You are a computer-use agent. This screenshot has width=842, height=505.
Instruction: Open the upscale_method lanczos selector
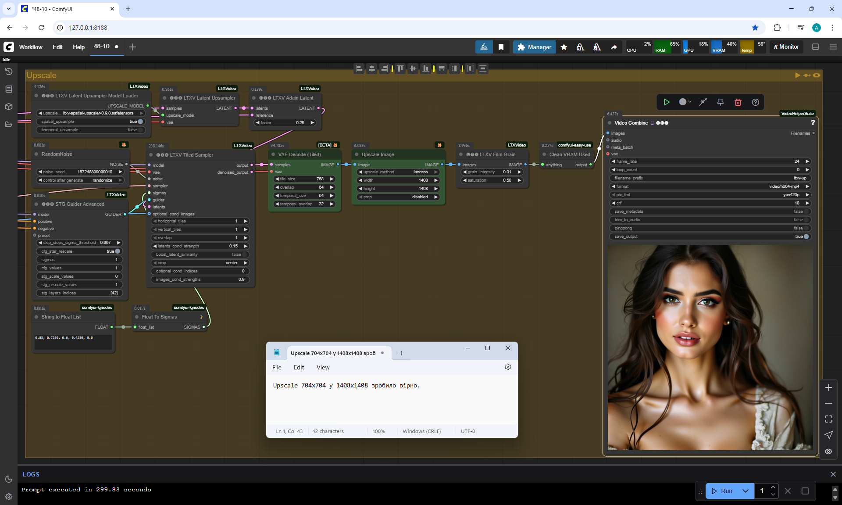[398, 172]
